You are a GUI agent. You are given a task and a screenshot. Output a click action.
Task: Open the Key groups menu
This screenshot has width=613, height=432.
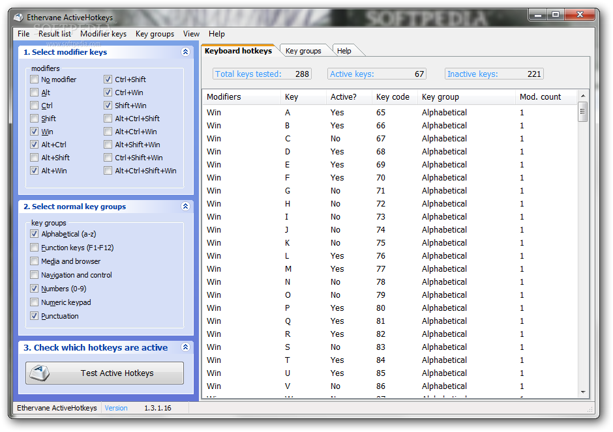click(155, 34)
